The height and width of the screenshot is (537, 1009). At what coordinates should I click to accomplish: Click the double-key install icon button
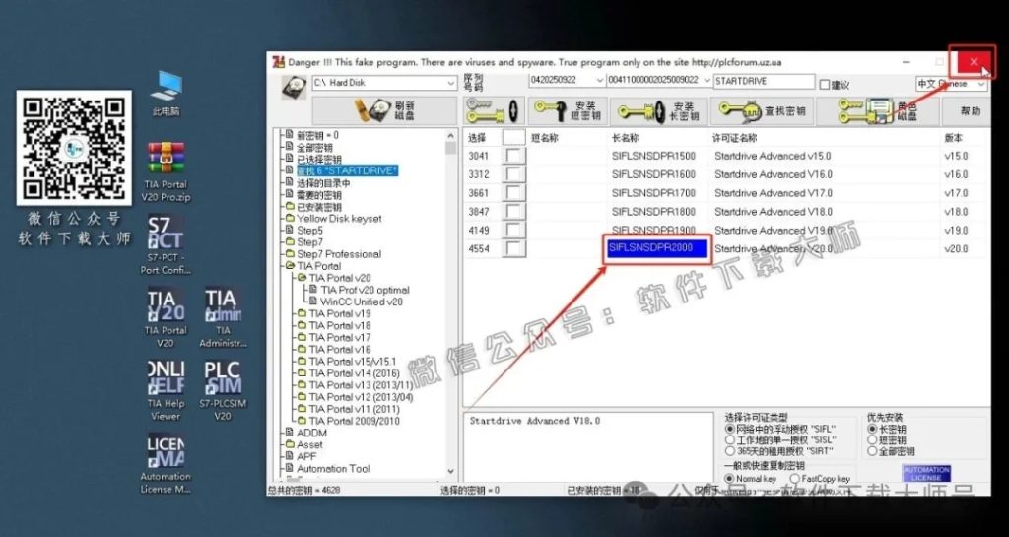pyautogui.click(x=494, y=112)
